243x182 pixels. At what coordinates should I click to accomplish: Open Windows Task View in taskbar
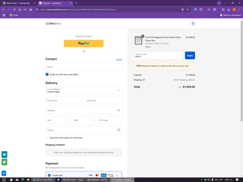pos(4,180)
